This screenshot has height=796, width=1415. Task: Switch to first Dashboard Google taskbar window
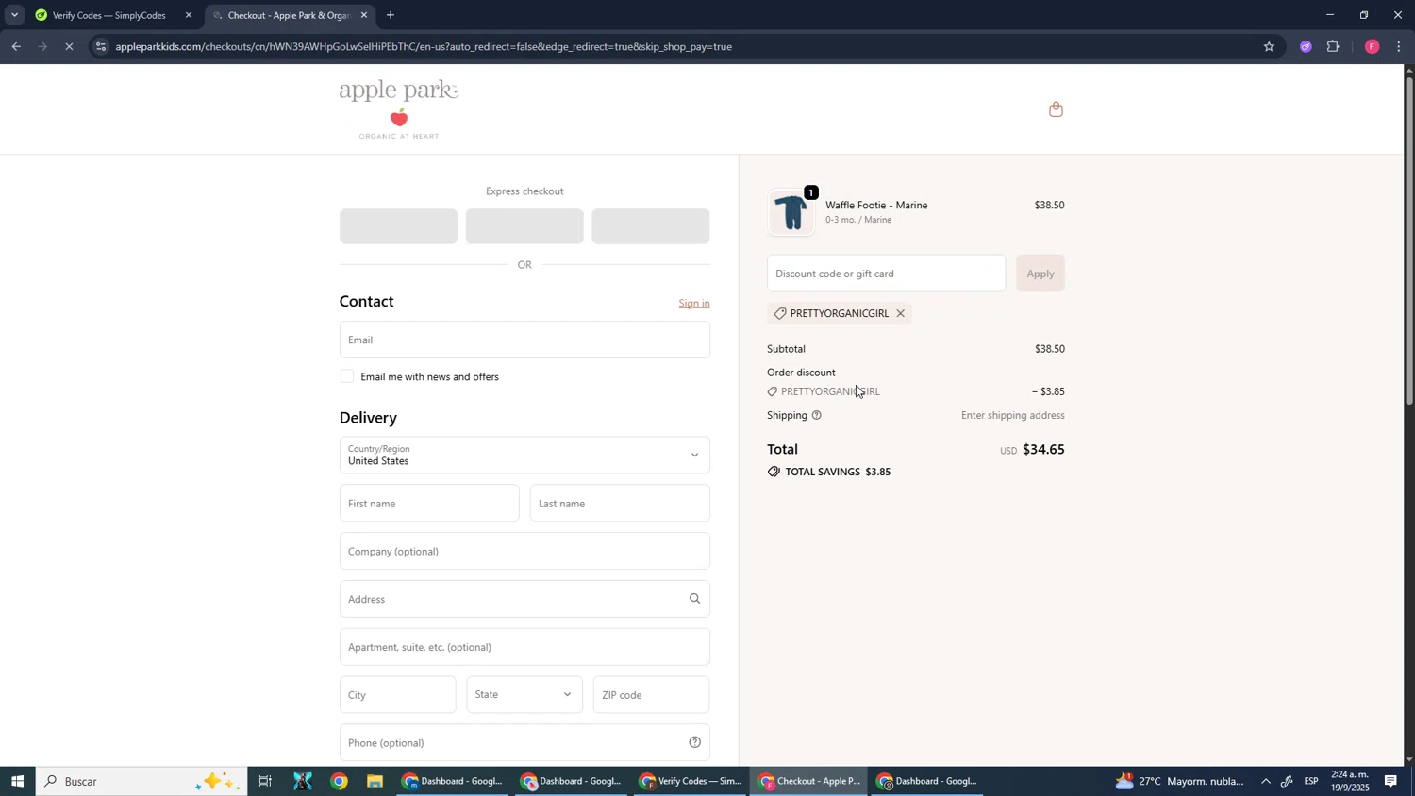click(454, 781)
